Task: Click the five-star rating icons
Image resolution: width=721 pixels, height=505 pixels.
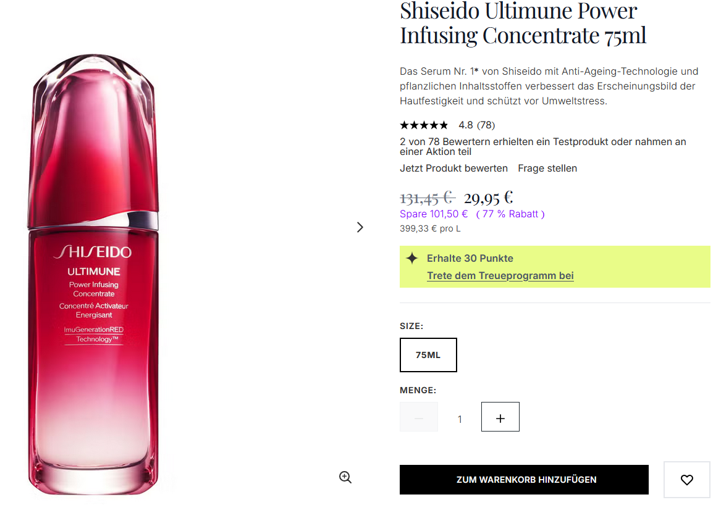Action: (424, 125)
